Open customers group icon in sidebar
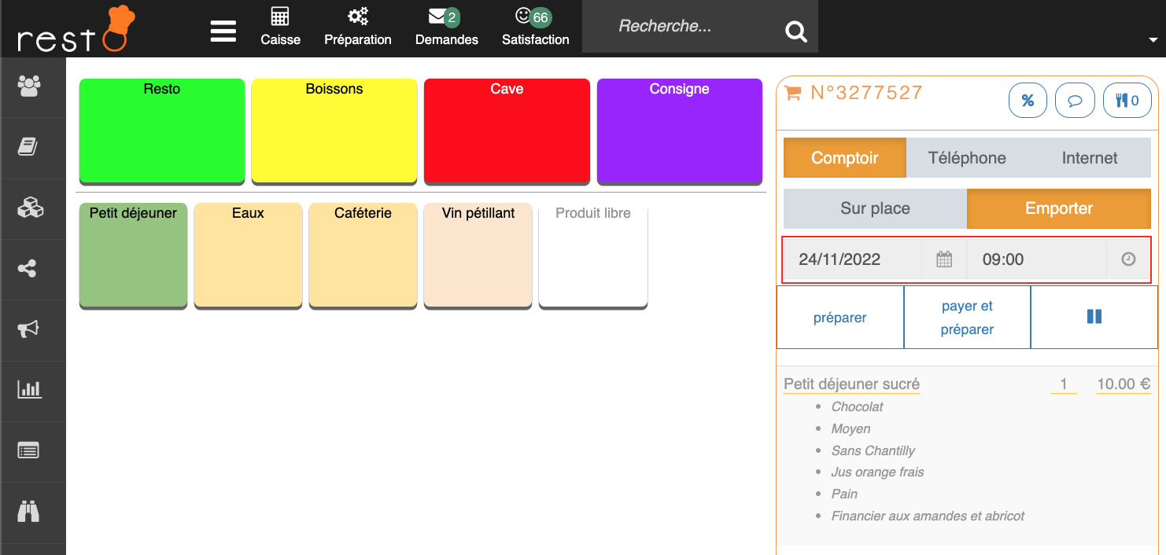 tap(30, 86)
